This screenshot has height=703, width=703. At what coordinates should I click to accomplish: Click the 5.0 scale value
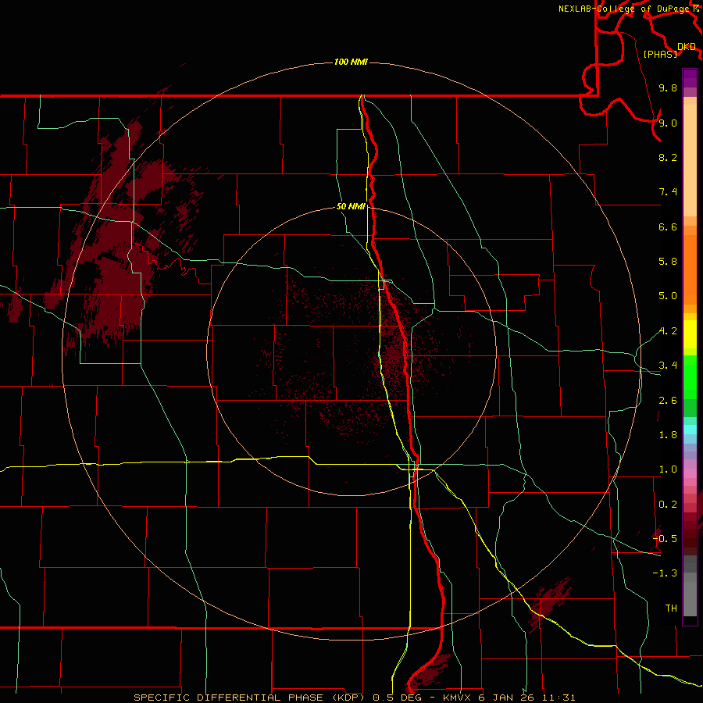click(x=668, y=296)
